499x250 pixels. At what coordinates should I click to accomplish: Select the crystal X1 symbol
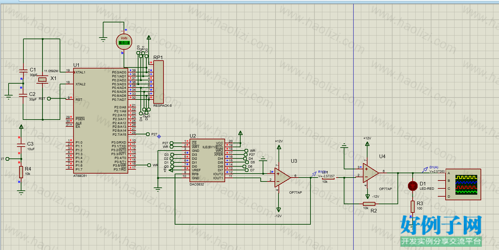pyautogui.click(x=43, y=80)
